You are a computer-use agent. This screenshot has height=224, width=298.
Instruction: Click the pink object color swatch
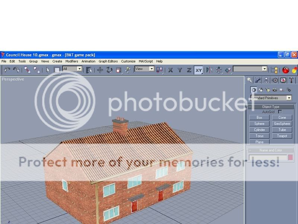click(290, 158)
